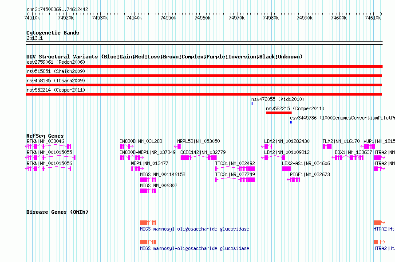Click the RefSeq Genes track title
Viewport: 395px width, 262px height.
point(45,136)
